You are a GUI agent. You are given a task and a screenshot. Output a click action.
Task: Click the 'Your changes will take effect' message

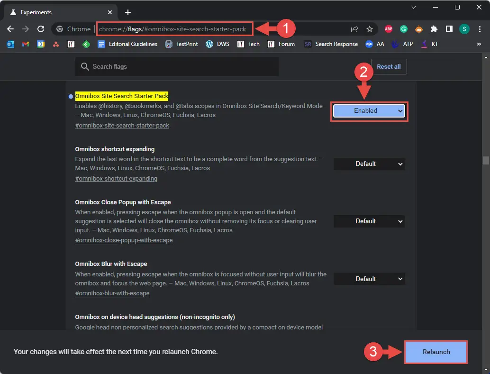click(x=116, y=352)
